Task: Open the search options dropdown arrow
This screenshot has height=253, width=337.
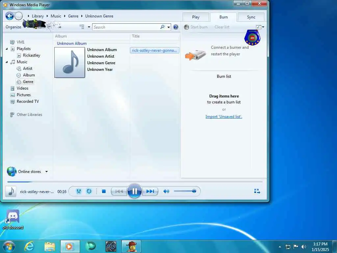Action: click(169, 27)
